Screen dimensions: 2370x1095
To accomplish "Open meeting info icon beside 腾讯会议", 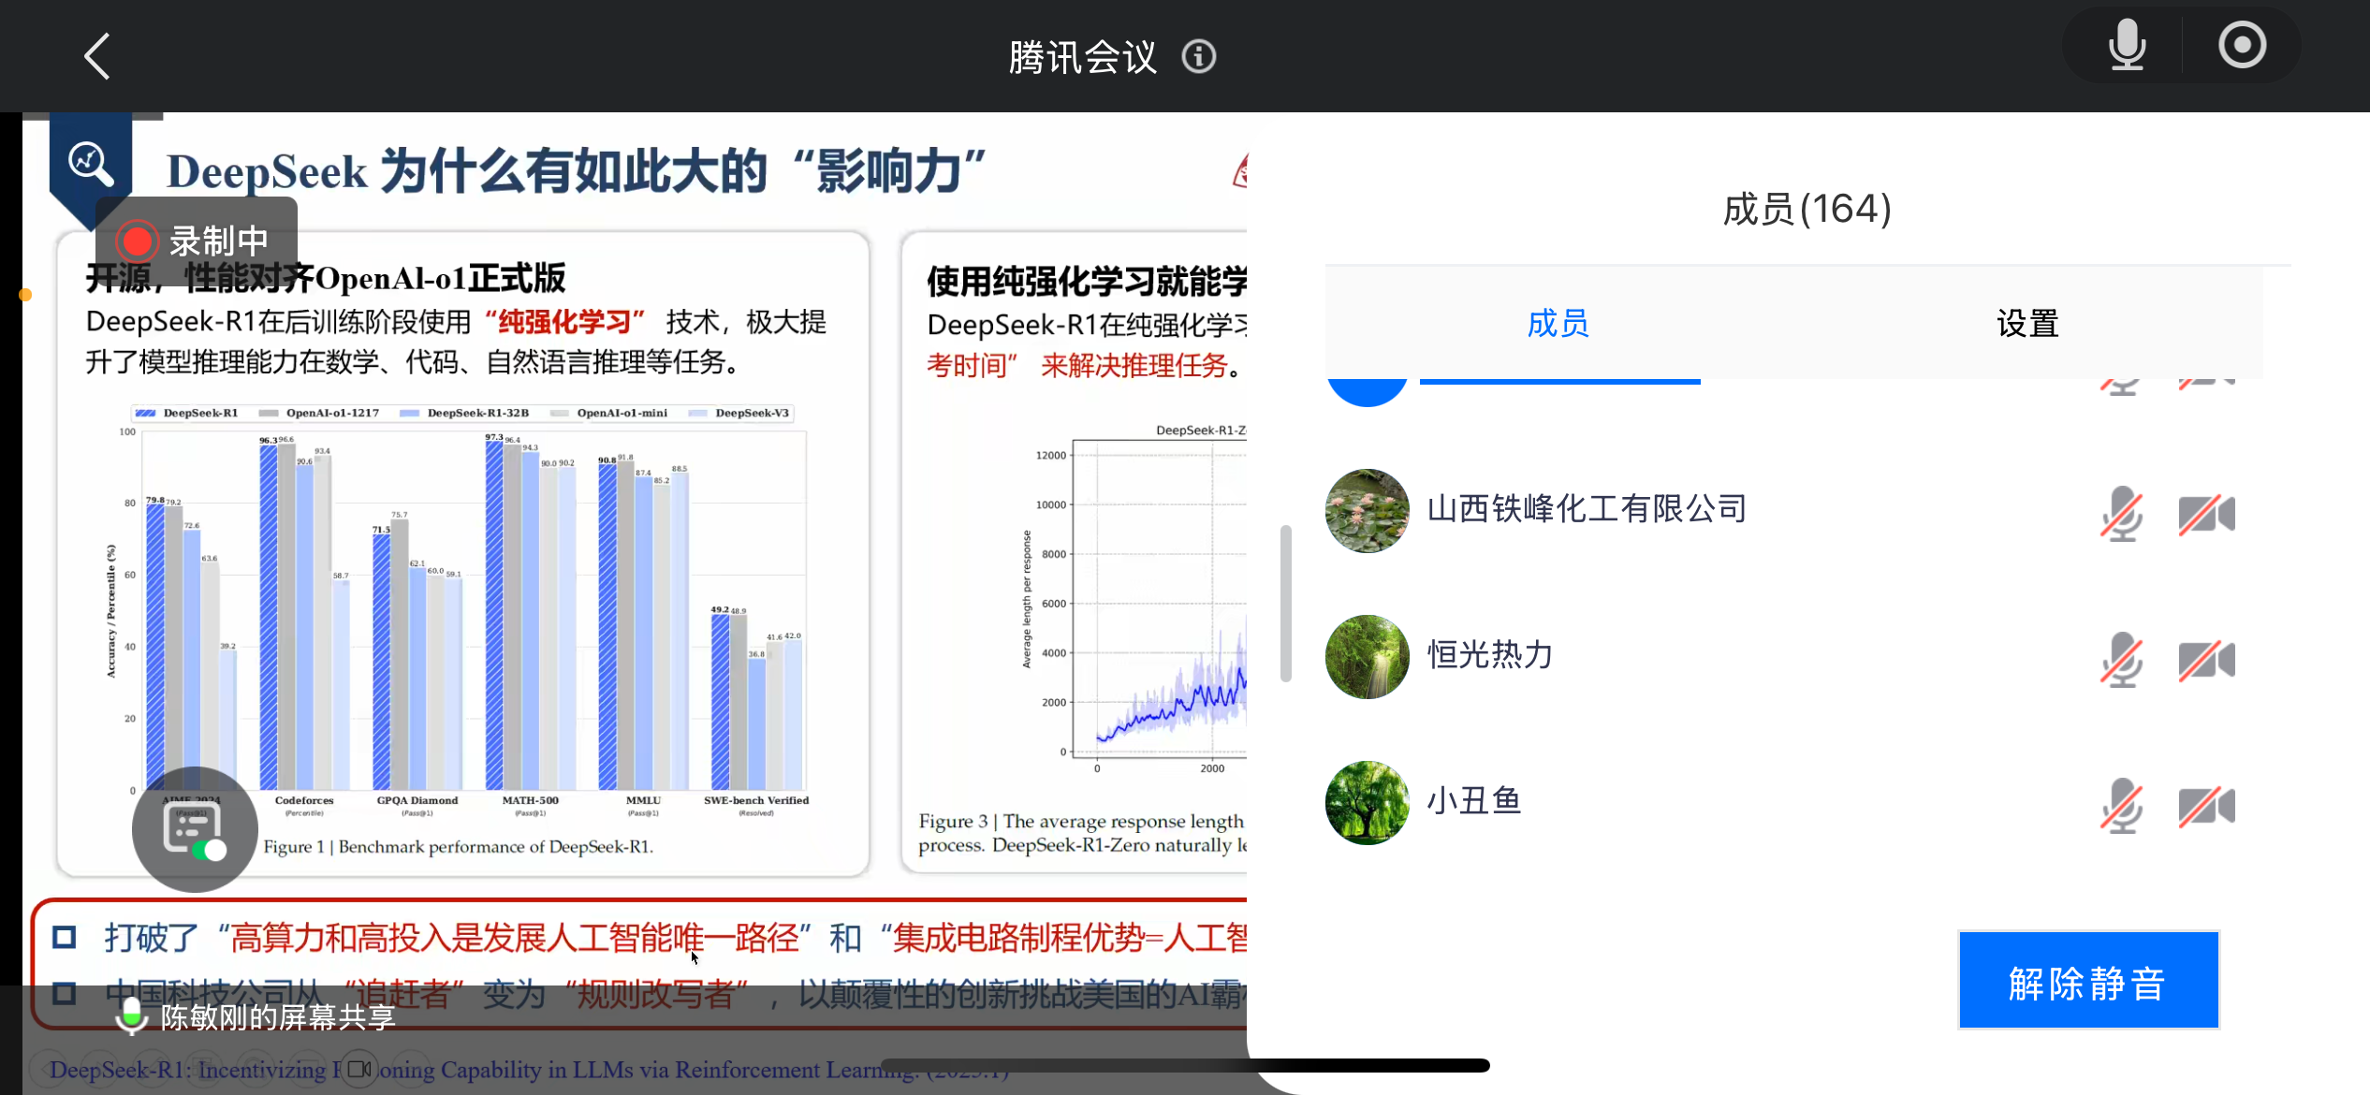I will point(1198,57).
